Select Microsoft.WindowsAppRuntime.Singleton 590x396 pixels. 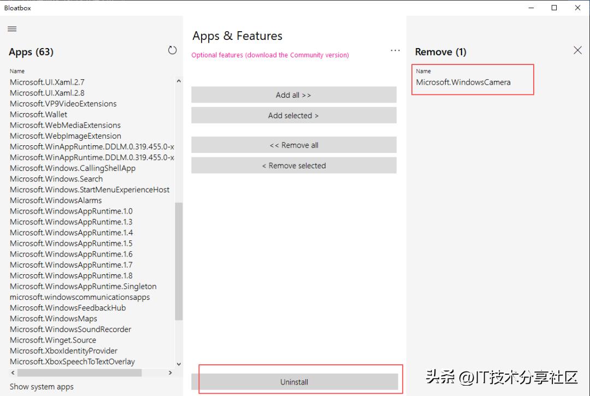point(83,287)
